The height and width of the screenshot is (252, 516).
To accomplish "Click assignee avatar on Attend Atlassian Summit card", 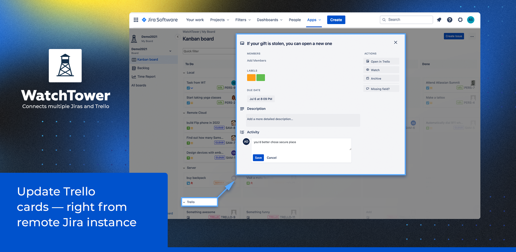I will point(473,83).
